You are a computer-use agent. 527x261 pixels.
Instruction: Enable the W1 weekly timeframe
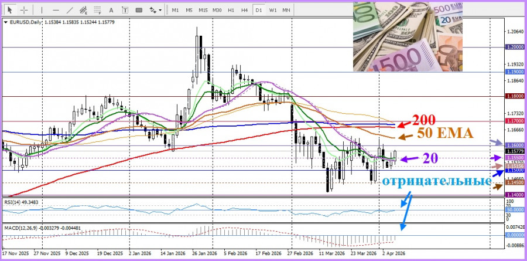point(273,10)
